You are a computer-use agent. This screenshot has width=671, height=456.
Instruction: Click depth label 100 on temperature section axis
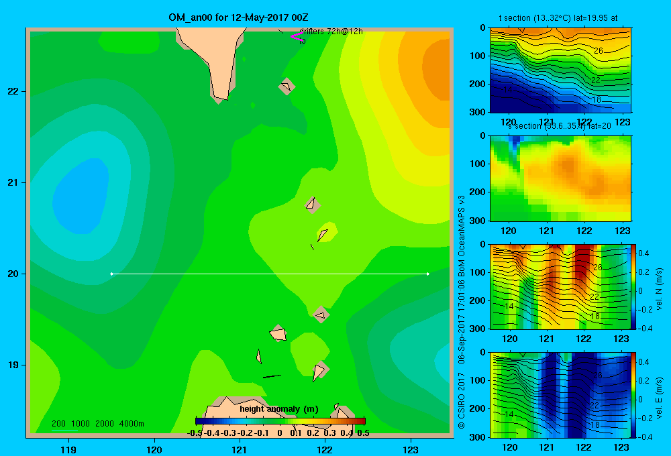[x=478, y=56]
